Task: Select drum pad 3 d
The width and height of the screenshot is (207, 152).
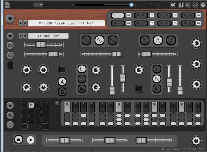Action: pyautogui.click(x=164, y=15)
